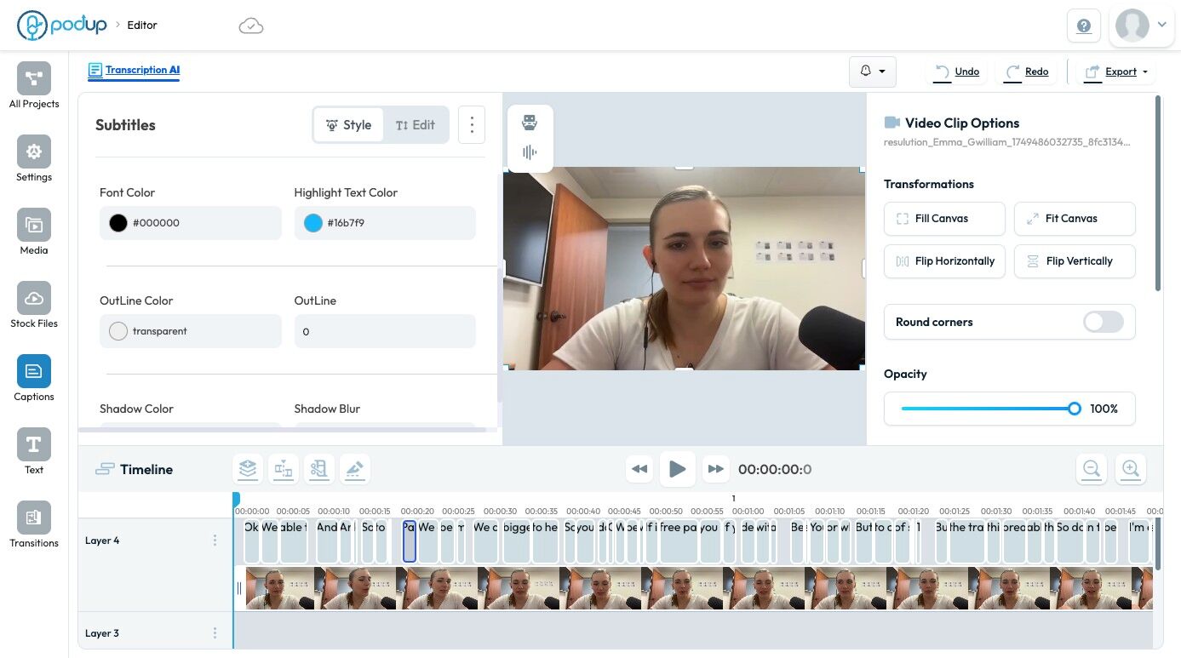Image resolution: width=1181 pixels, height=658 pixels.
Task: Open Stock Files from the sidebar
Action: point(34,299)
